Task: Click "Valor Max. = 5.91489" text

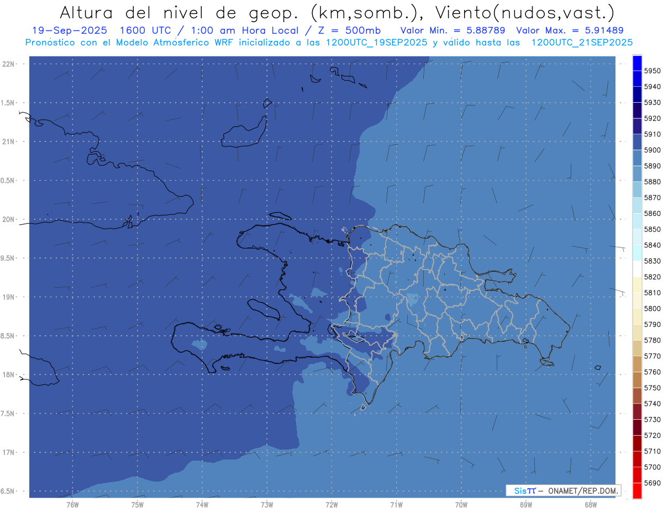Action: tap(570, 30)
